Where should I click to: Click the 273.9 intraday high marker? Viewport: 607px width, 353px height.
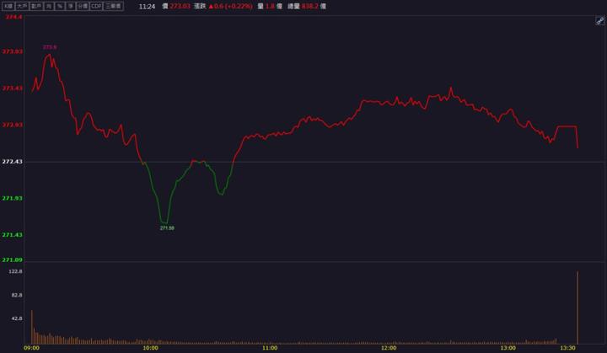pyautogui.click(x=50, y=47)
